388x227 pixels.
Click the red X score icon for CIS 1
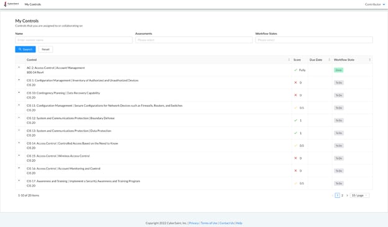(x=295, y=82)
